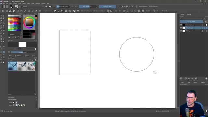Image resolution: width=208 pixels, height=117 pixels.
Task: Select the Zoom magnifier tool
Action: [1, 62]
